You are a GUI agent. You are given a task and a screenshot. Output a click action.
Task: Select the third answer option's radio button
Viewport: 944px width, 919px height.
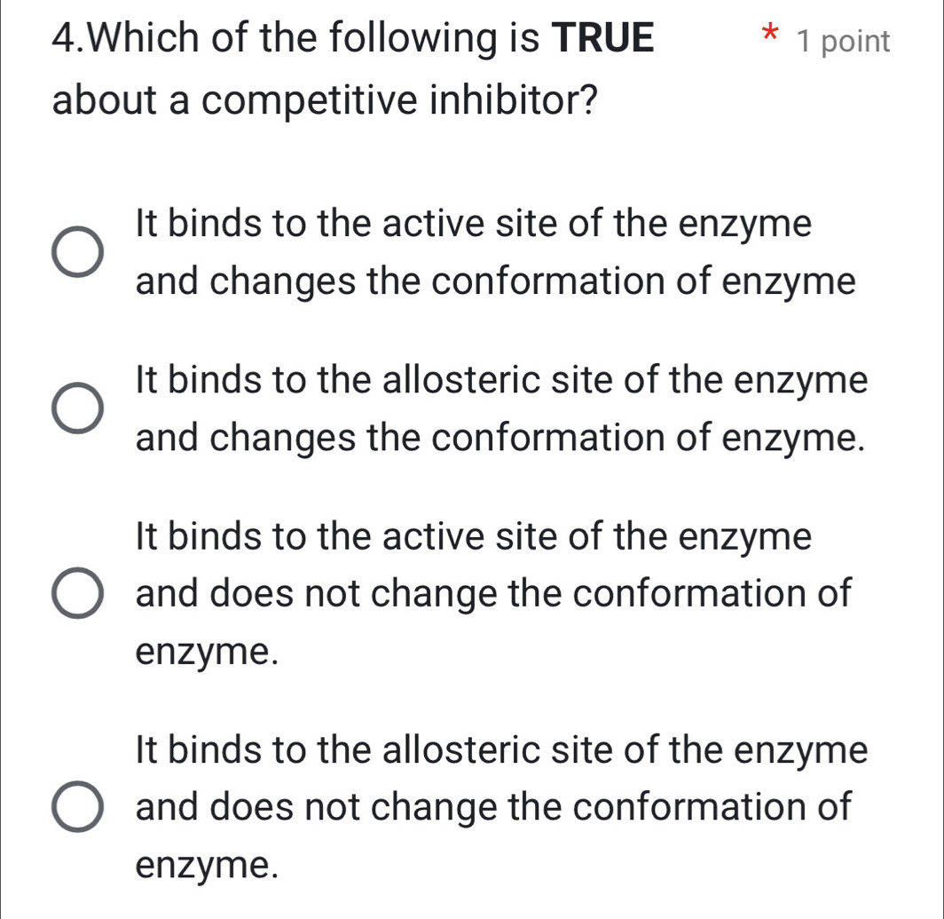(x=75, y=593)
